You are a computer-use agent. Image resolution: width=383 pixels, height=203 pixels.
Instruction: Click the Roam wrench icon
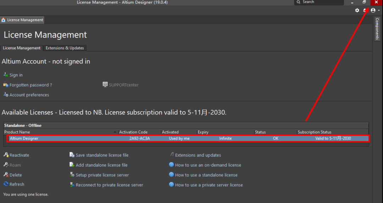[x=6, y=165]
